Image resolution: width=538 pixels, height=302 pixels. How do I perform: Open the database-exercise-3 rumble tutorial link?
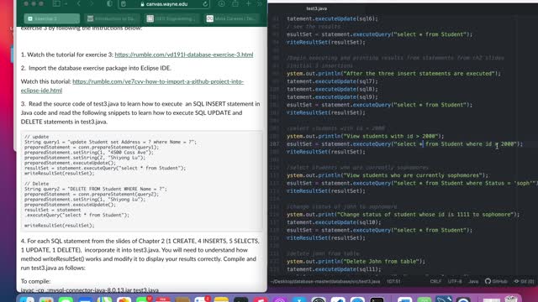(x=184, y=55)
